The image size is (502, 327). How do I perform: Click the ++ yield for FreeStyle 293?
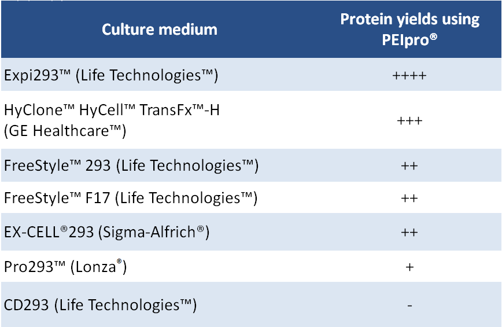pos(409,166)
